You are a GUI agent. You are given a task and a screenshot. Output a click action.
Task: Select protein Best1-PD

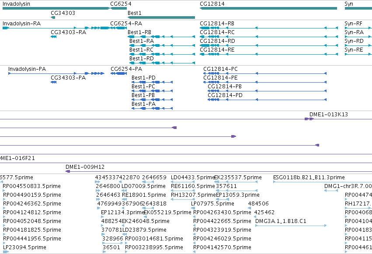pyautogui.click(x=152, y=82)
